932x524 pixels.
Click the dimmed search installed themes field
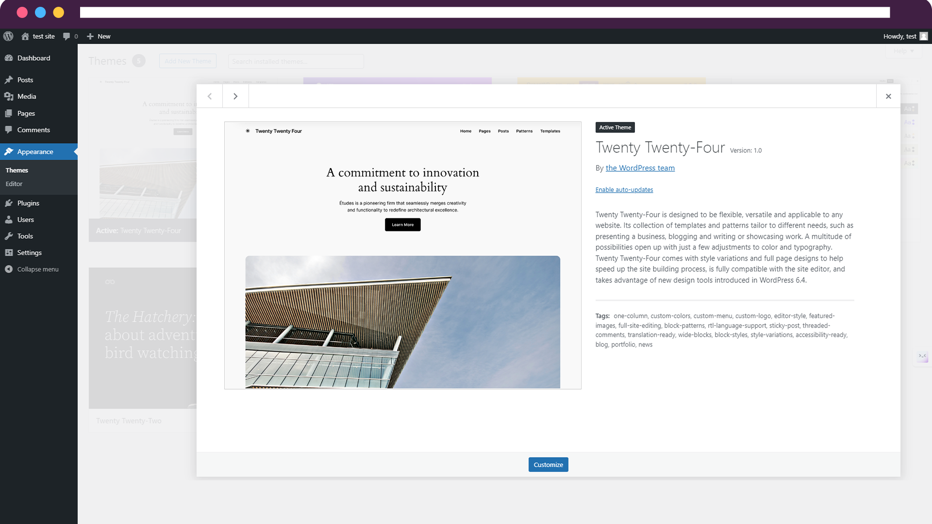[296, 62]
